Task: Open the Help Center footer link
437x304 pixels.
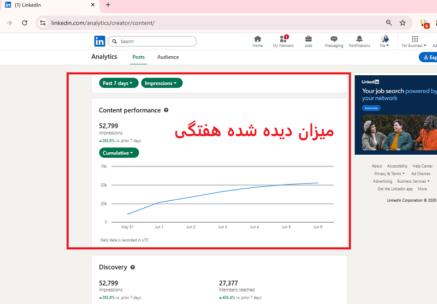Action: click(x=422, y=166)
